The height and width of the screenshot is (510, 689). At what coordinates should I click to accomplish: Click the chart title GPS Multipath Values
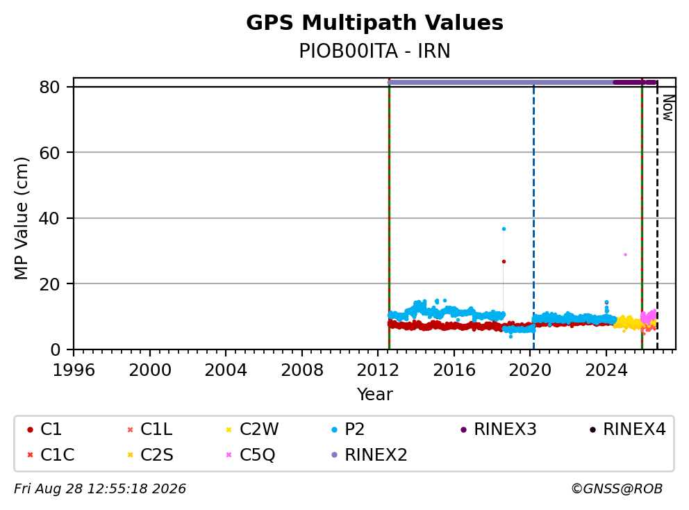[374, 23]
